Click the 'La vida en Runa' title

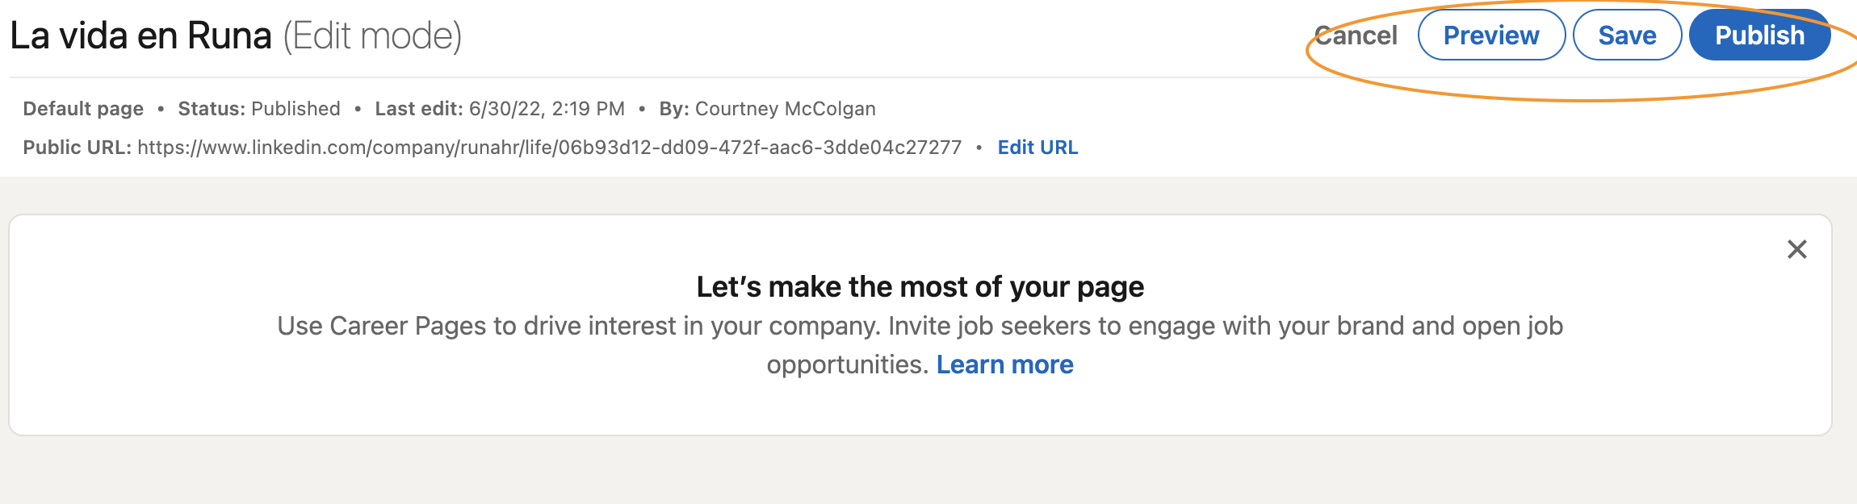[x=141, y=35]
